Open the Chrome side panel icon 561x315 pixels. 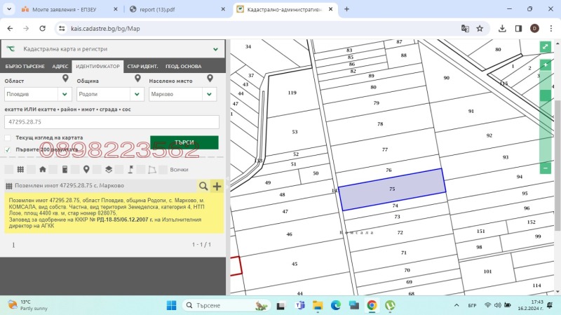click(518, 29)
